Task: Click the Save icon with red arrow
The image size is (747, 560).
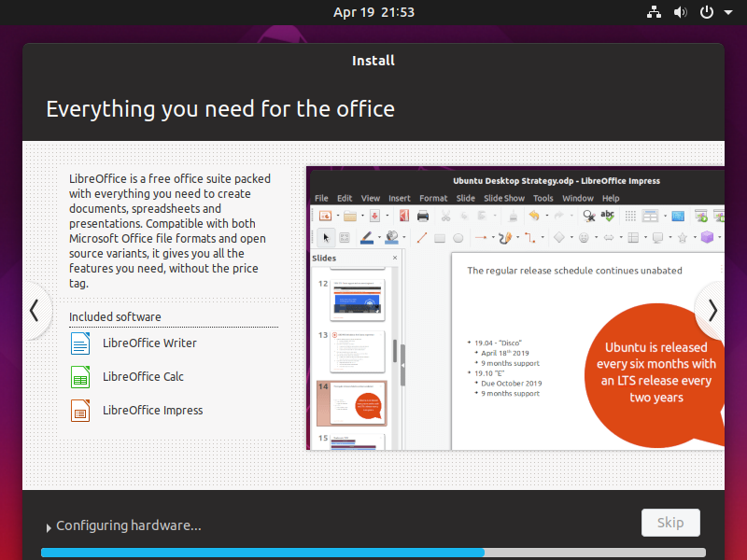Action: [x=375, y=217]
